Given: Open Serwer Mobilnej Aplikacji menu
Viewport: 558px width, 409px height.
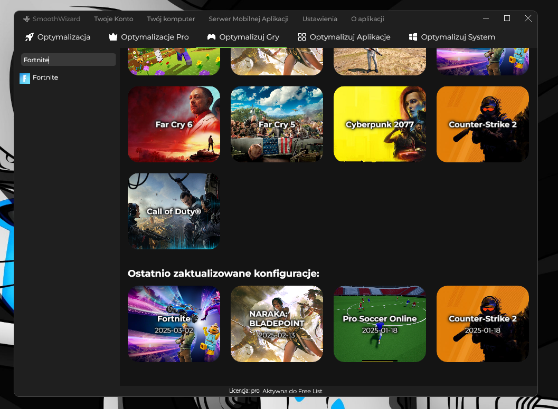Looking at the screenshot, I should pyautogui.click(x=249, y=19).
